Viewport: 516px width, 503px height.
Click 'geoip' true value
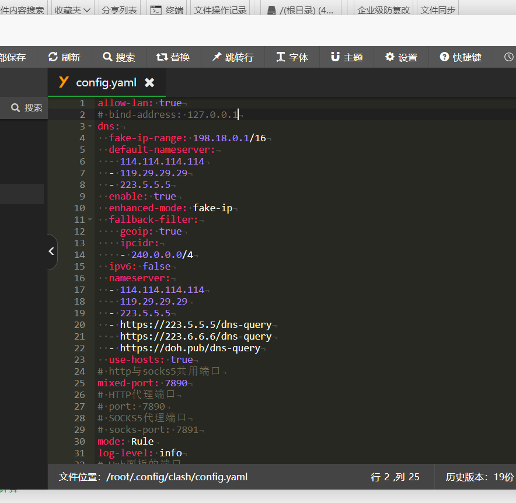pos(170,231)
